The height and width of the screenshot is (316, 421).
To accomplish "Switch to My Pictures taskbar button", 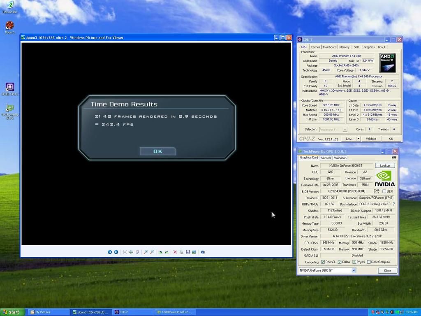I will pyautogui.click(x=49, y=312).
